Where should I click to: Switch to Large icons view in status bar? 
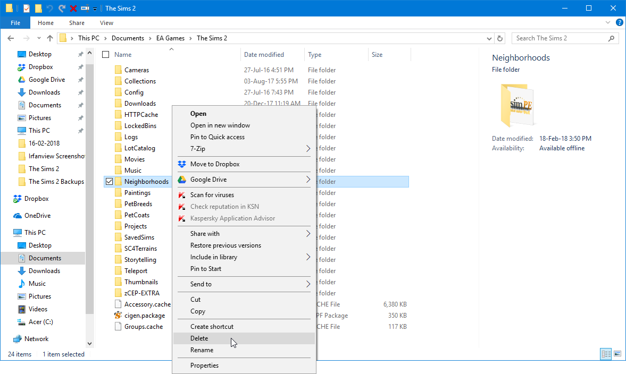[617, 354]
